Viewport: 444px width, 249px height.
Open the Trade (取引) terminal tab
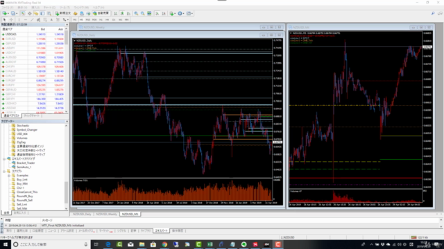(9, 231)
